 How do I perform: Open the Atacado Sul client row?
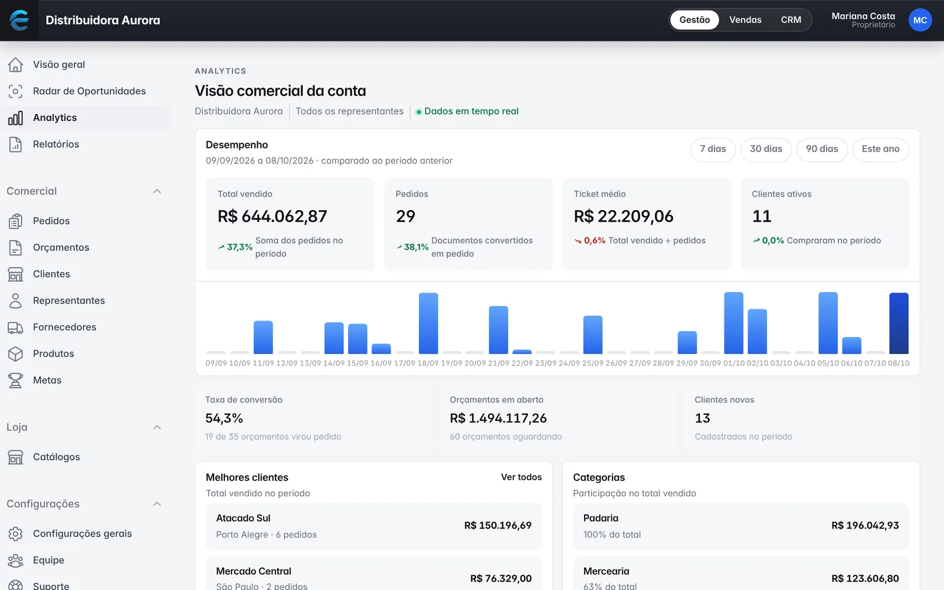point(373,526)
